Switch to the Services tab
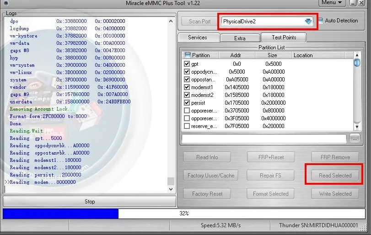This screenshot has width=371, height=235. (x=198, y=37)
